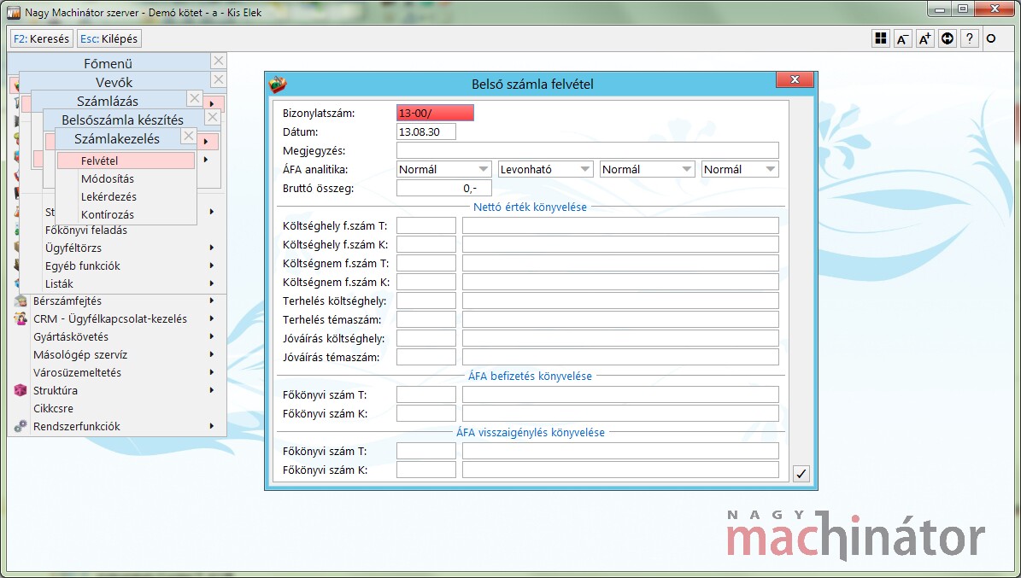1021x578 pixels.
Task: Decrease font size with A- icon
Action: click(x=902, y=38)
